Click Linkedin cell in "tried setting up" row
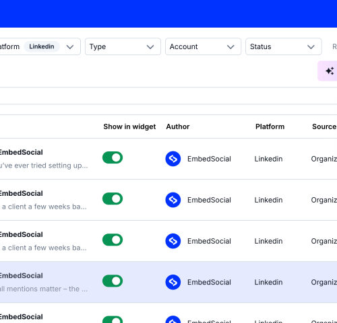337x323 pixels. click(x=268, y=159)
